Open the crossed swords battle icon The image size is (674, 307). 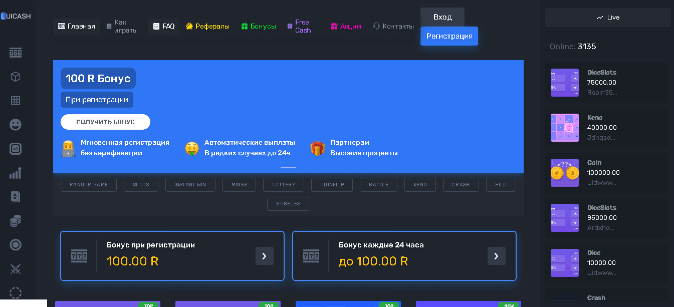[x=16, y=269]
